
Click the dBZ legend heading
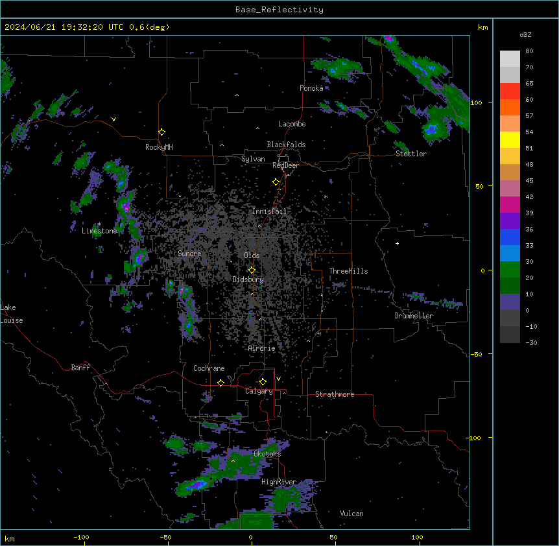click(525, 34)
